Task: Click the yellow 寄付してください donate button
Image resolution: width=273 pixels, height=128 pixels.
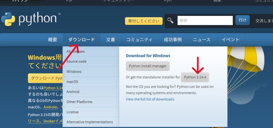Action: point(144,21)
